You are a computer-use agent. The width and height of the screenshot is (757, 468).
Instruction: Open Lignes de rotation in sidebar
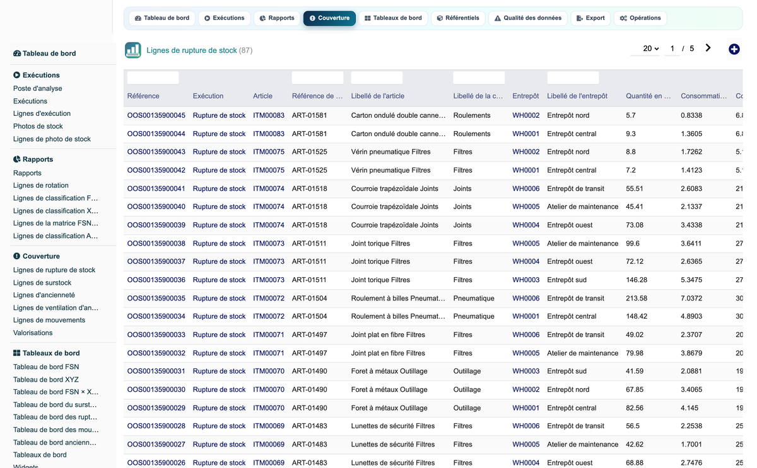[x=41, y=186]
